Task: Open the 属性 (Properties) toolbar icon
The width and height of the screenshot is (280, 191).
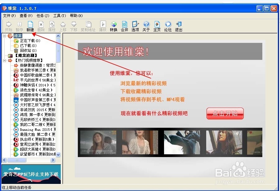Action: click(52, 26)
